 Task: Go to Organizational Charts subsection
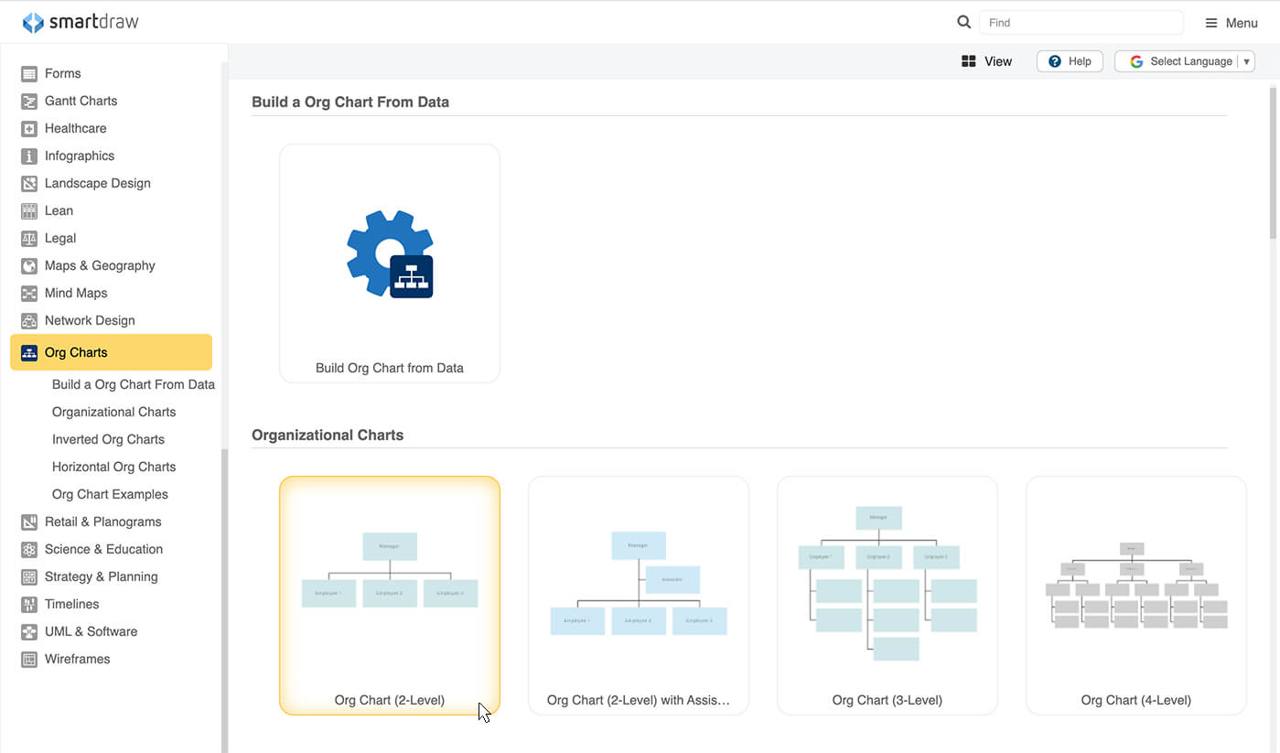113,412
